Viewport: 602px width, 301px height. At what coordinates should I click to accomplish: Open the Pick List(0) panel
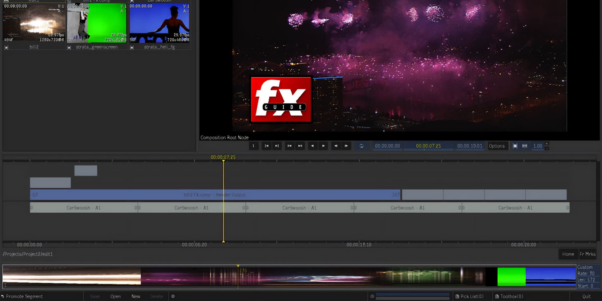tap(469, 296)
